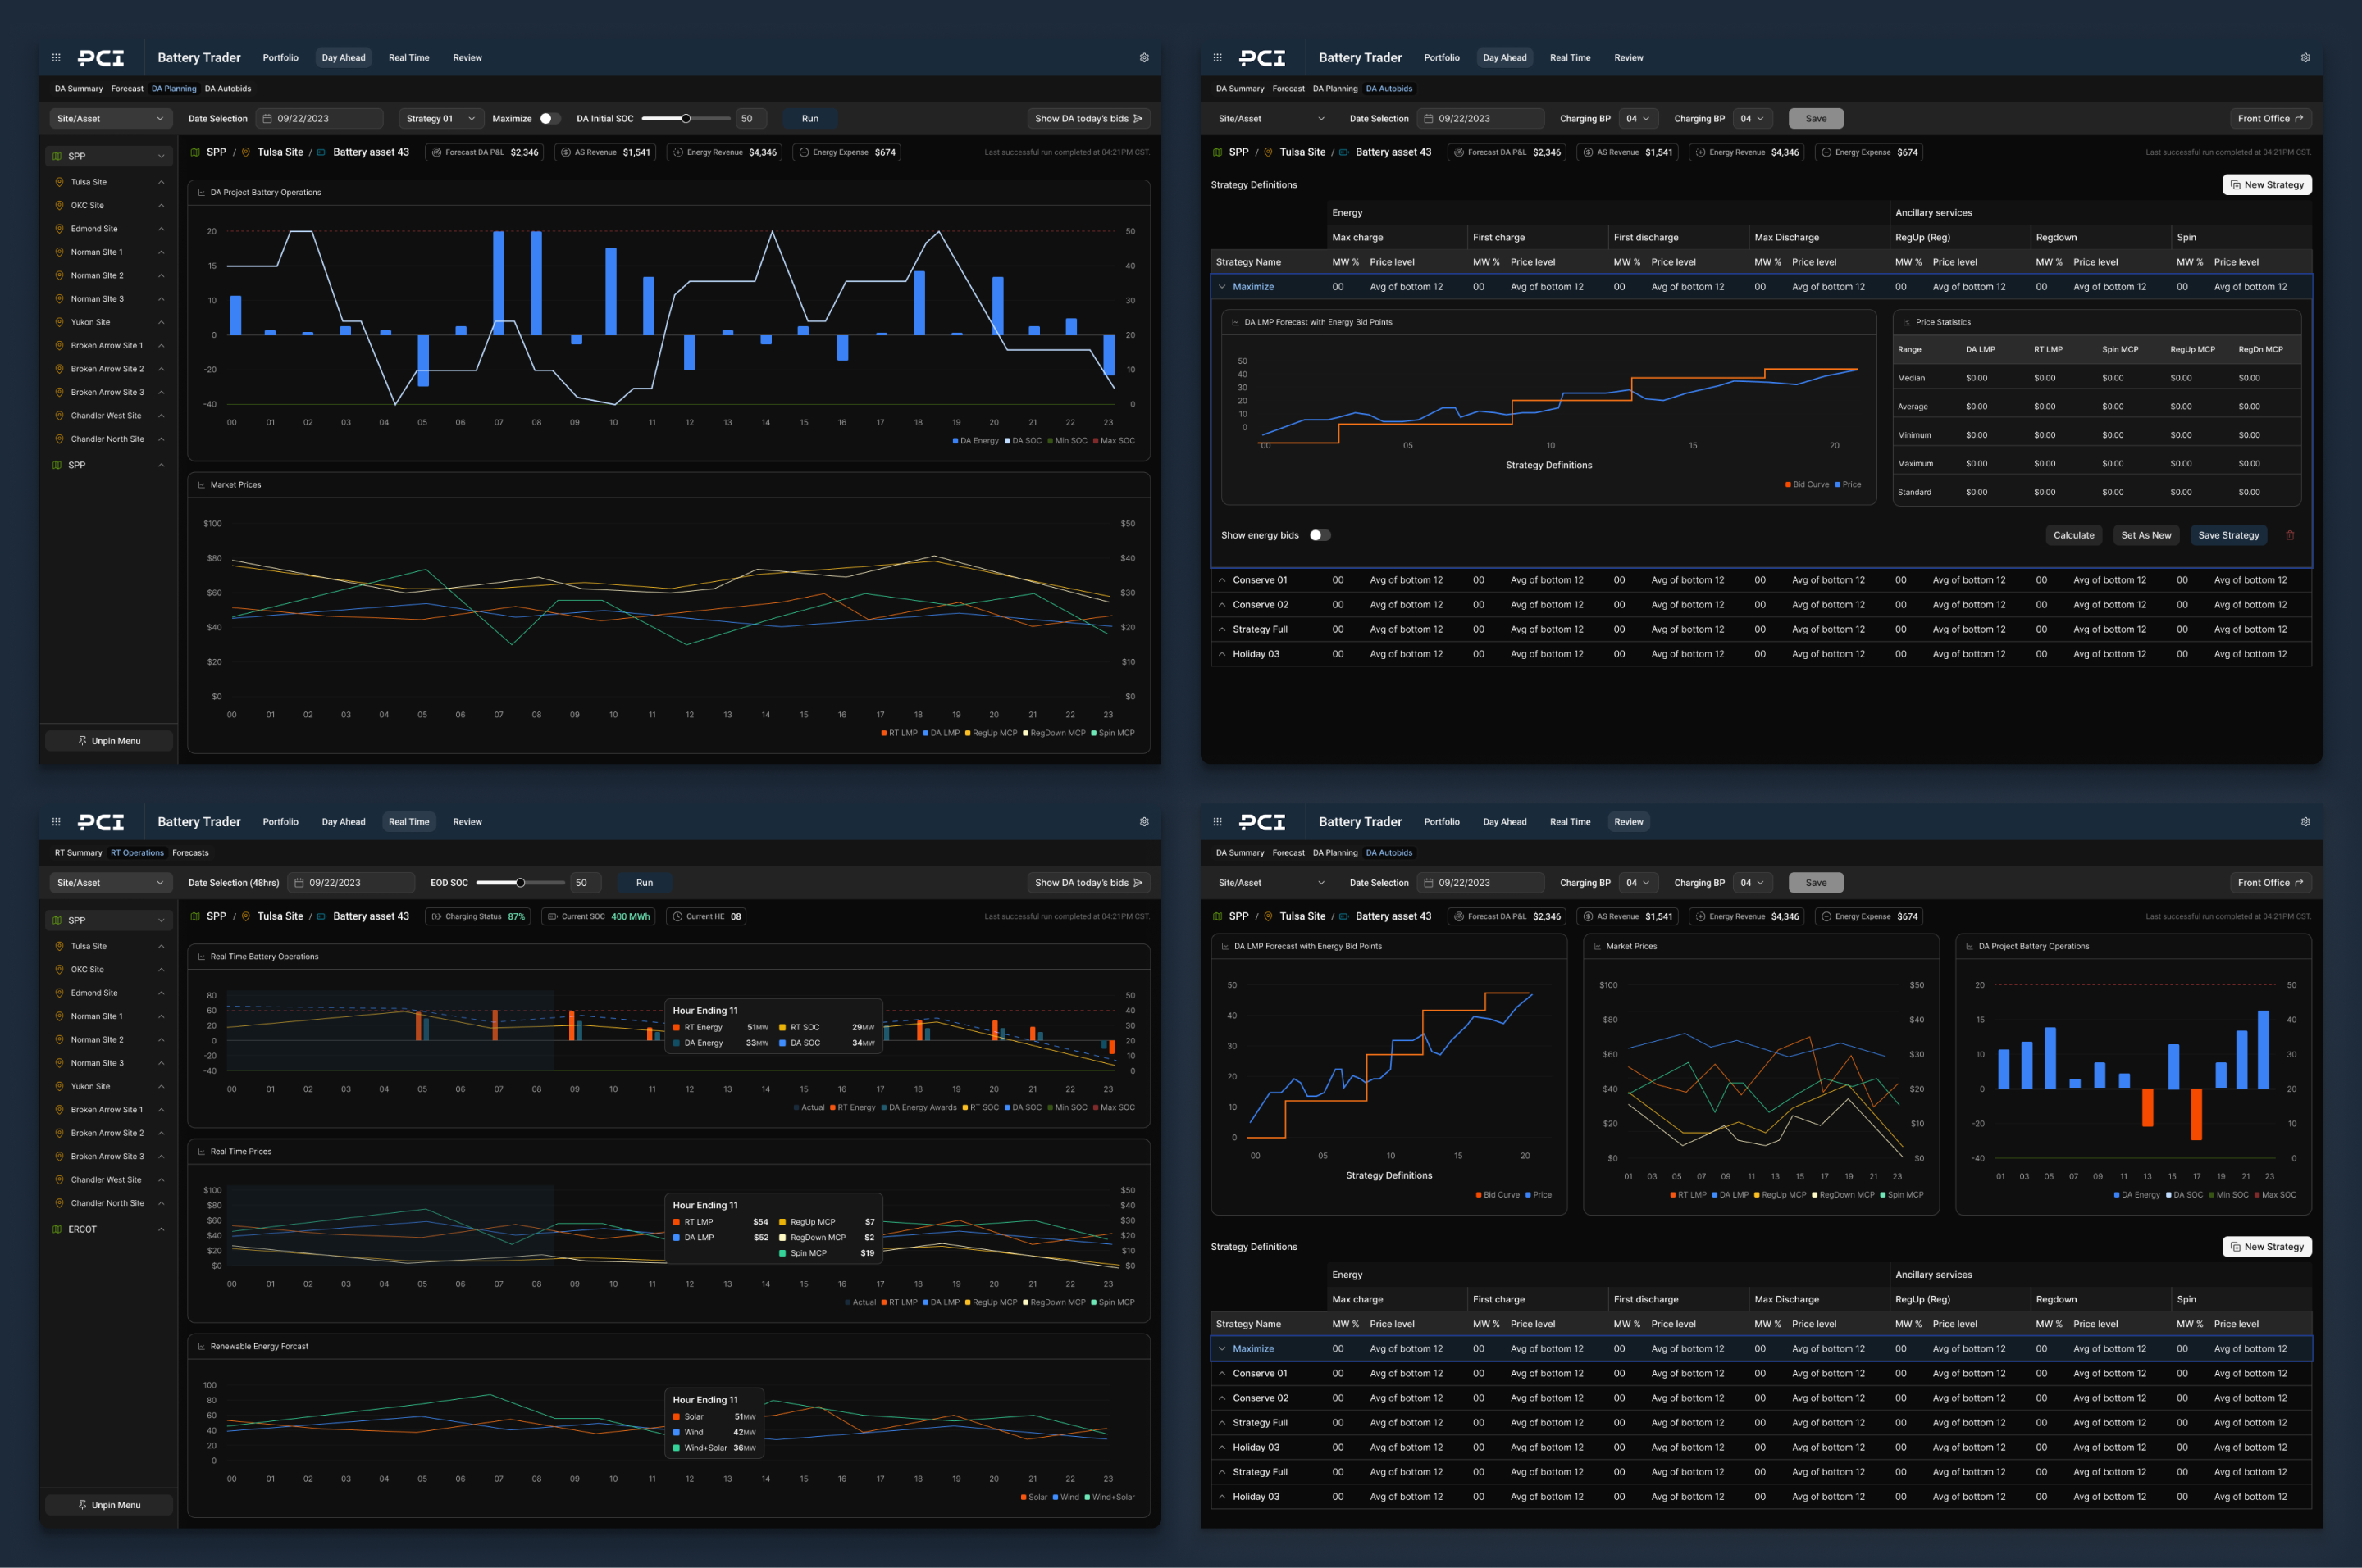Screen dimensions: 2362x1568
Task: Open Site/Asset dropdown in Real Time window
Action: [110, 883]
